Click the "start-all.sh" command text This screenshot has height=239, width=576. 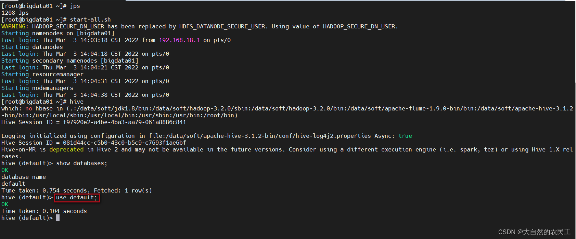[90, 19]
